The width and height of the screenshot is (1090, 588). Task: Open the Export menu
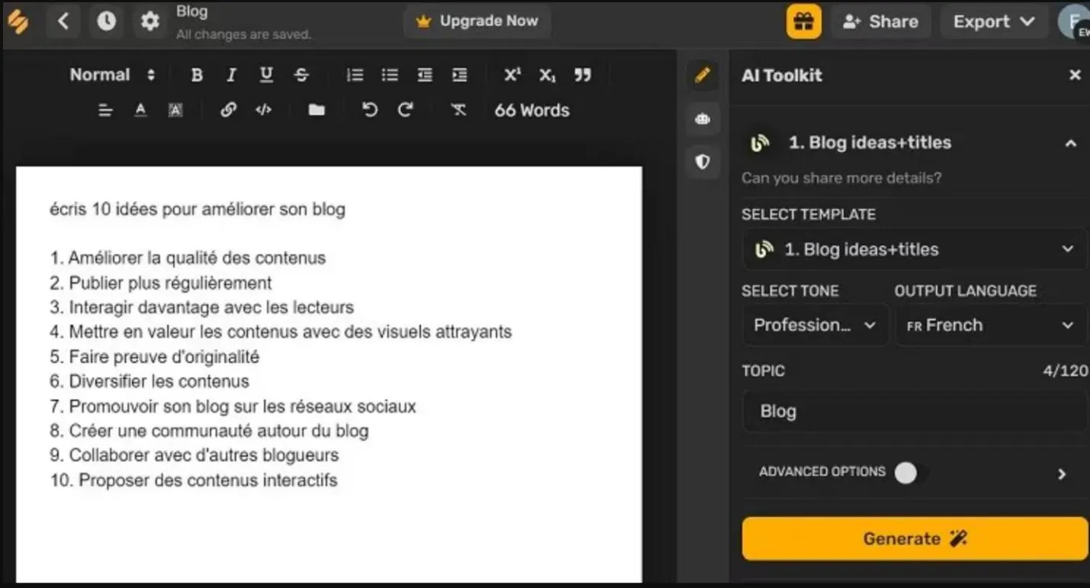[x=992, y=21]
